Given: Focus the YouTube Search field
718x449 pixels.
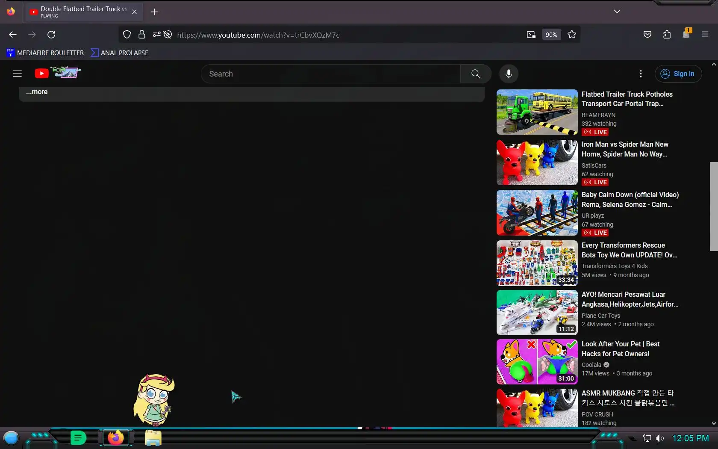Looking at the screenshot, I should tap(330, 74).
